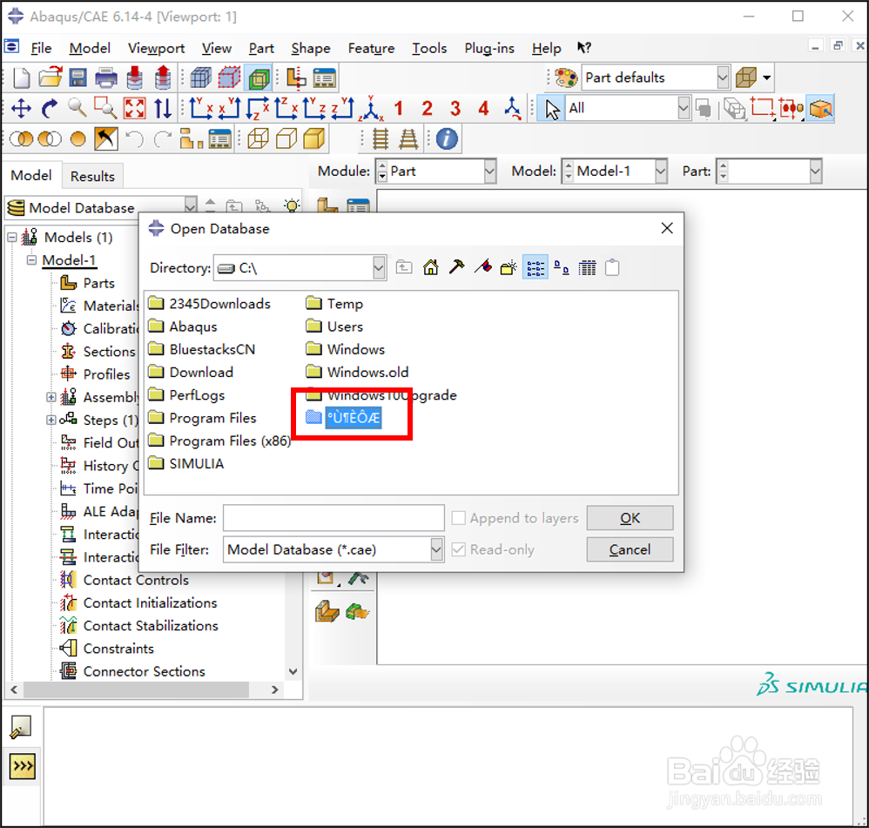Click the Save Model Database disk icon
869x828 pixels.
click(x=77, y=78)
